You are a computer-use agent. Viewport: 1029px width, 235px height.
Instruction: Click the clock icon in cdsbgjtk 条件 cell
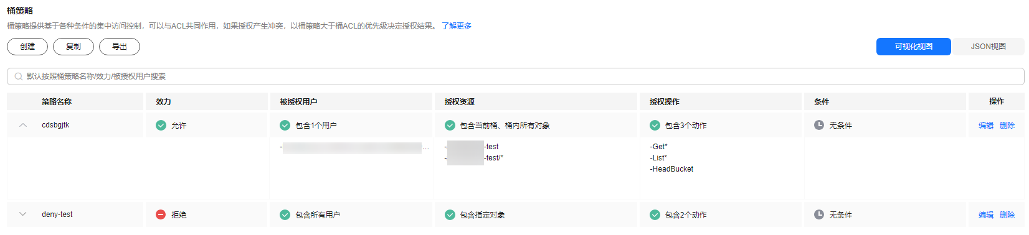point(819,125)
